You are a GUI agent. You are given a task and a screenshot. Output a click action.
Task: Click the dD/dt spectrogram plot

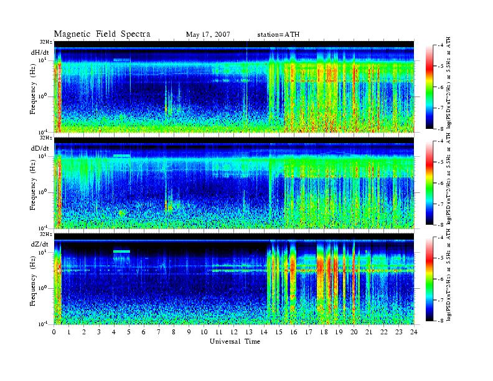234,182
